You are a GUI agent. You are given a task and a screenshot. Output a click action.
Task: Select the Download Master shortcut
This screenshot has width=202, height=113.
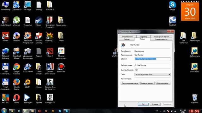17,53
